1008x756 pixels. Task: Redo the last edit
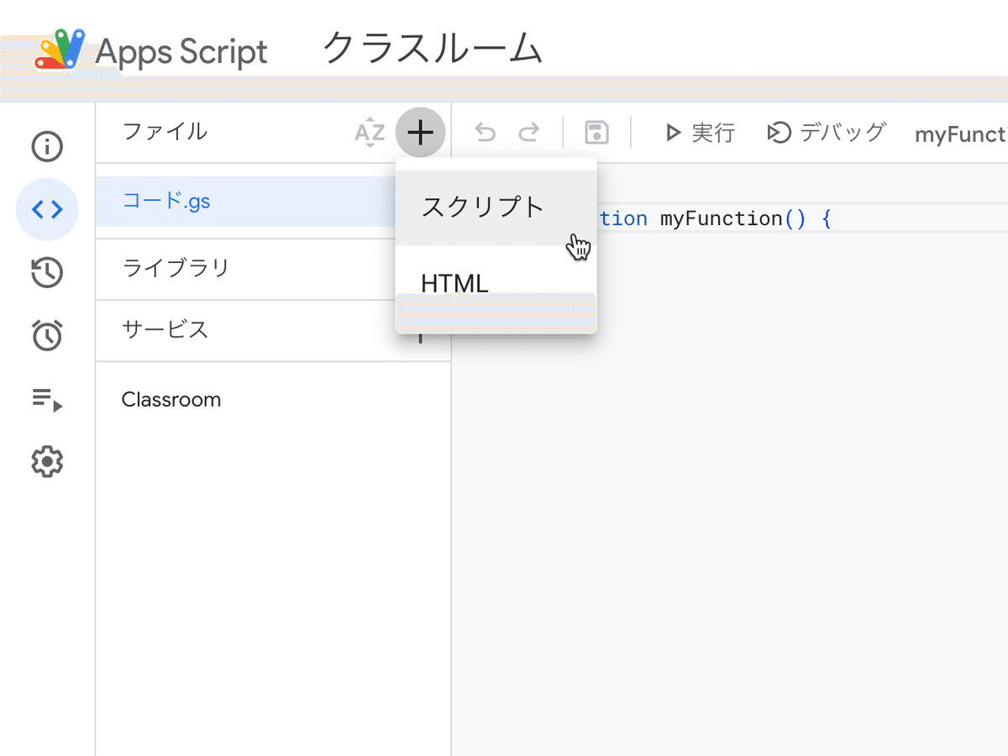tap(528, 133)
